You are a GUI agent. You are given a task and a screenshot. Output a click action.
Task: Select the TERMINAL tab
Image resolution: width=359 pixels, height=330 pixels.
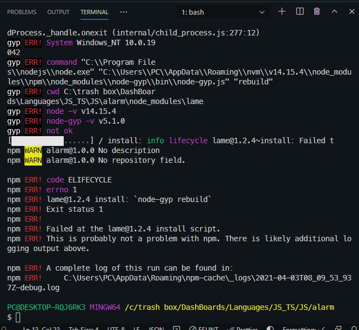pos(94,12)
